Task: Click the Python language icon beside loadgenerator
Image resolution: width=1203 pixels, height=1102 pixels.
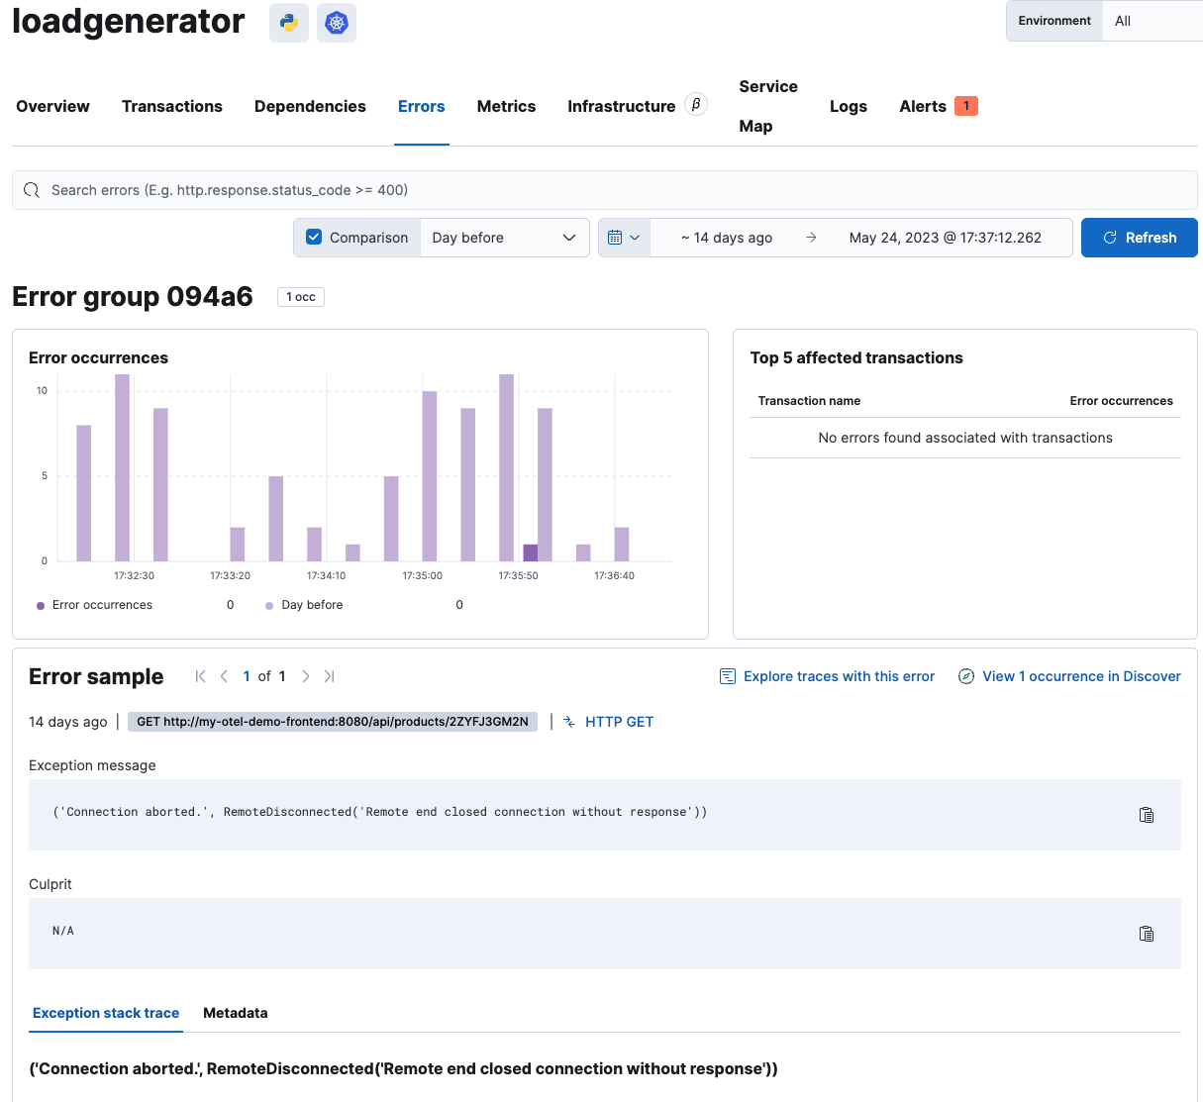Action: tap(288, 22)
